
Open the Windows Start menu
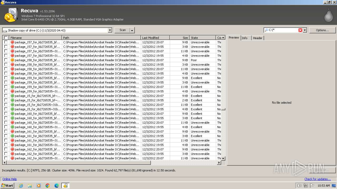7,186
